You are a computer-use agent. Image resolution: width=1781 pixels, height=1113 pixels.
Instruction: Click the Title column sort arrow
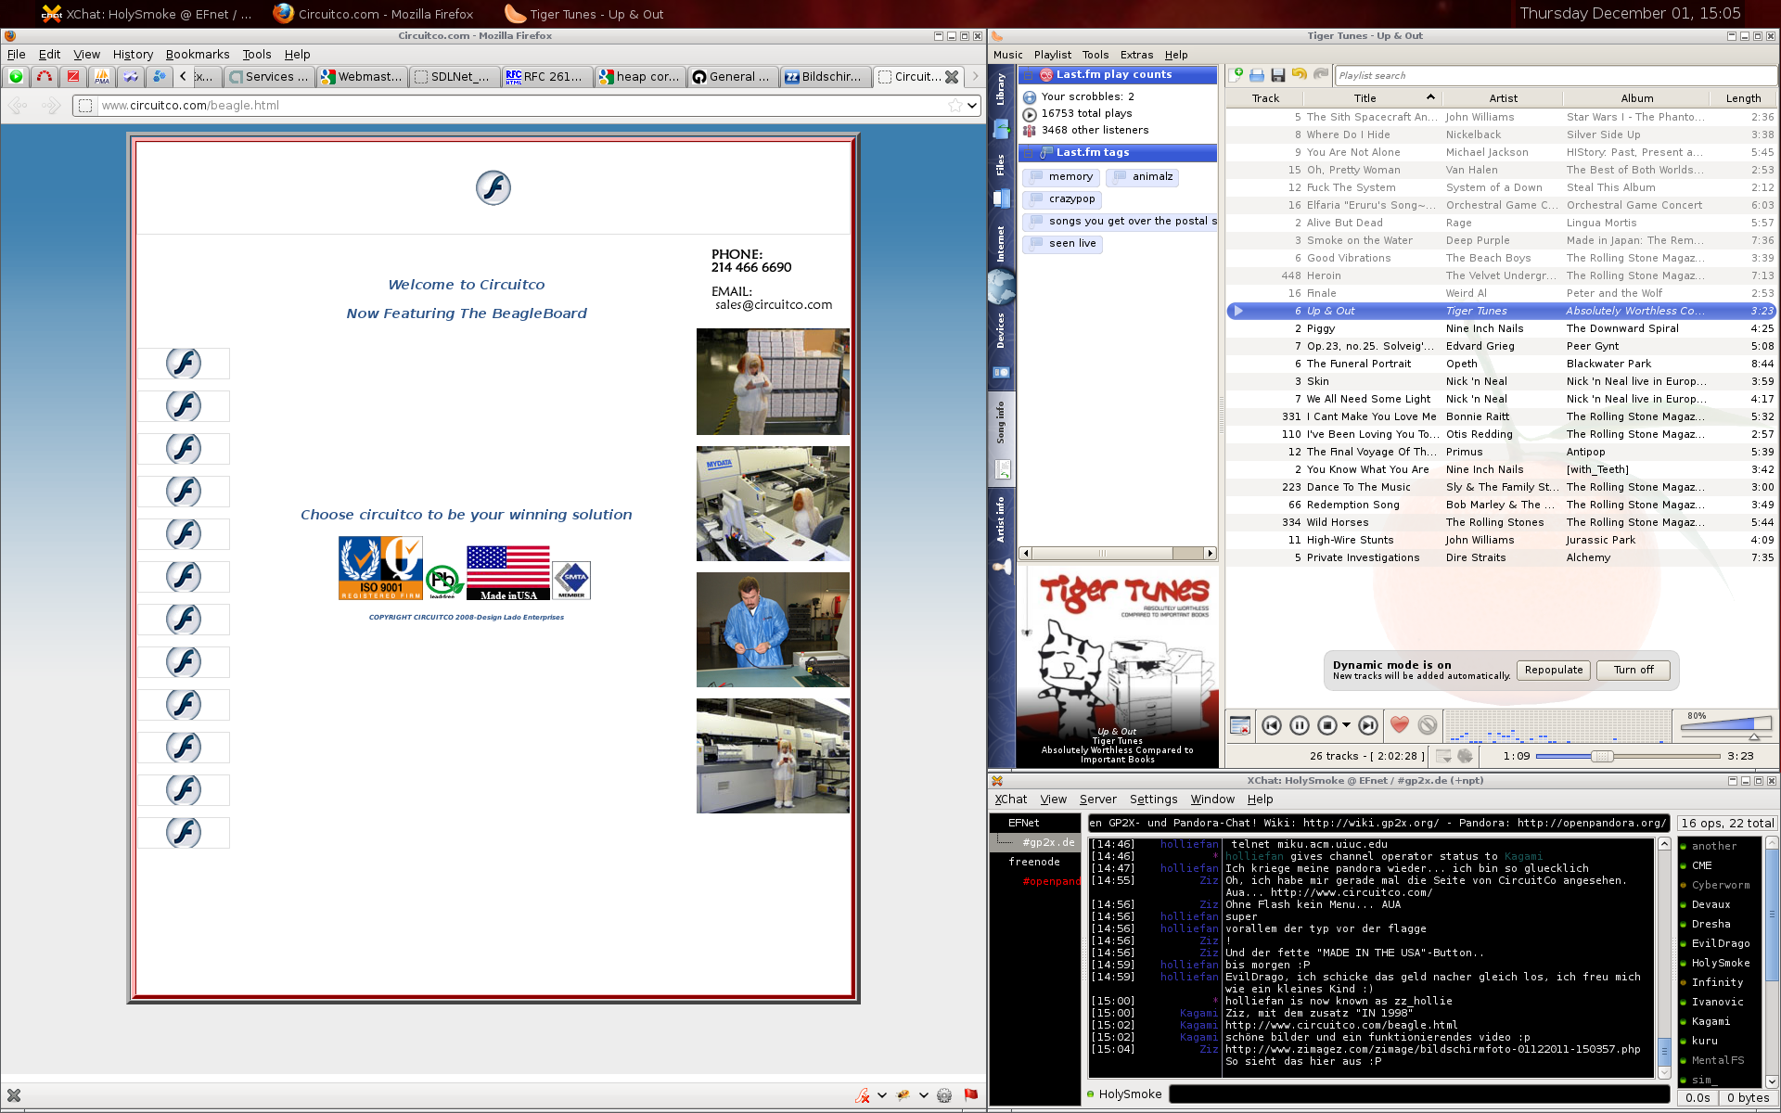(x=1430, y=97)
